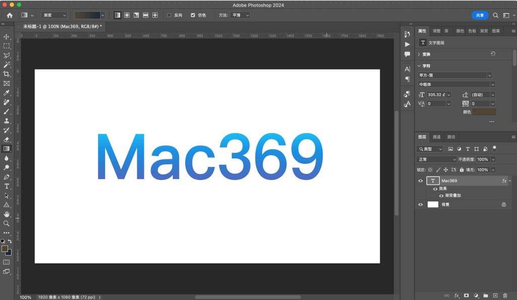Uncheck the 仿色 (Dither) checkbox
This screenshot has height=300, width=517.
(193, 15)
